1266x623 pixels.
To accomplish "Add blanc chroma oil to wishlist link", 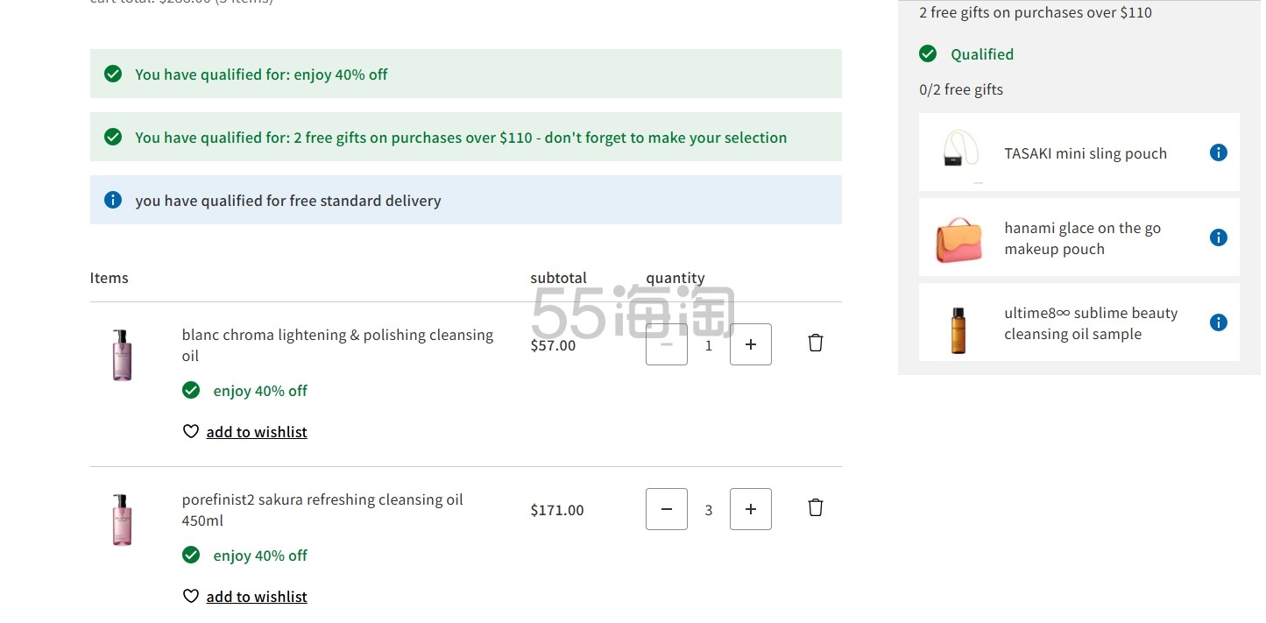I will point(257,432).
